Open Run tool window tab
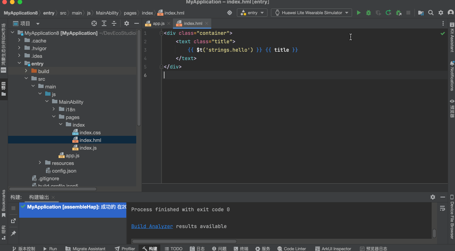Screen dimensions: 455x251 coord(50,249)
